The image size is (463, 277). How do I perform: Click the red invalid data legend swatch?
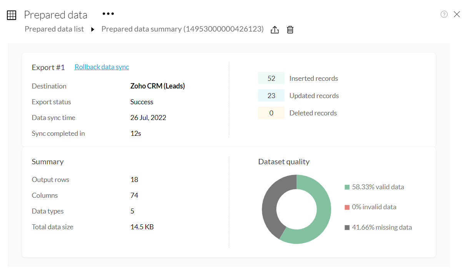point(347,207)
